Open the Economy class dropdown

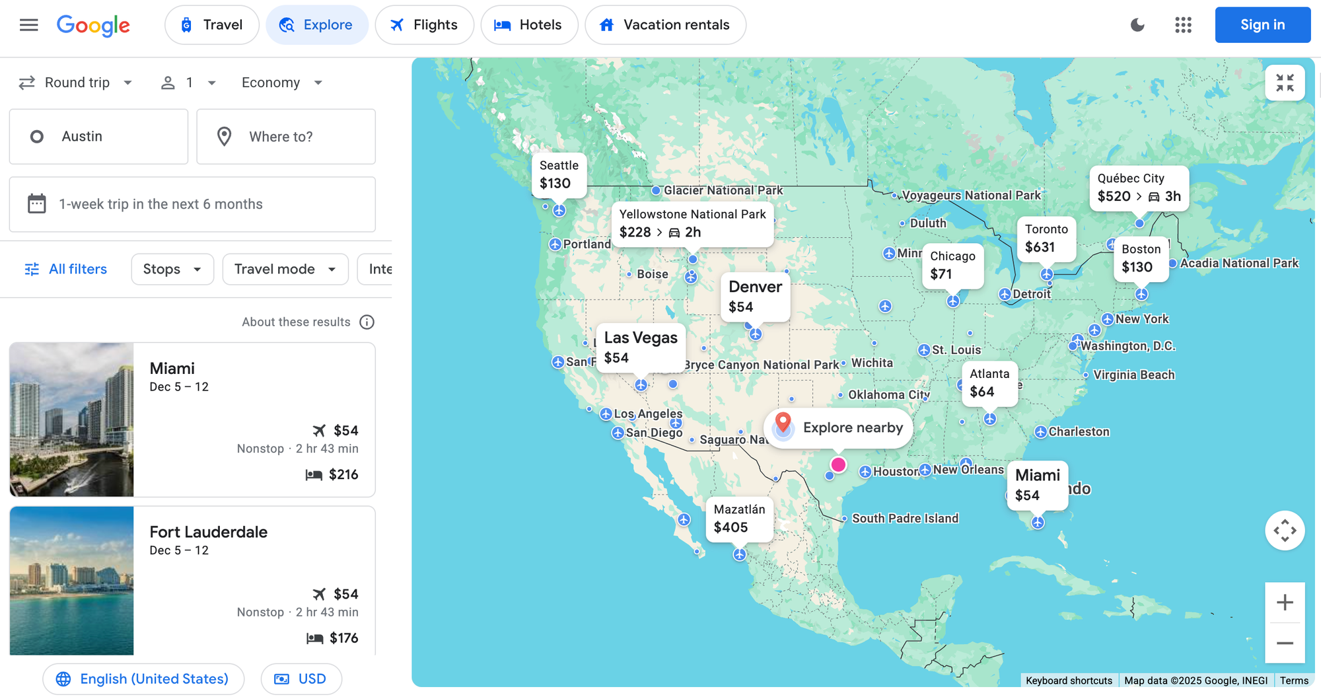[282, 83]
